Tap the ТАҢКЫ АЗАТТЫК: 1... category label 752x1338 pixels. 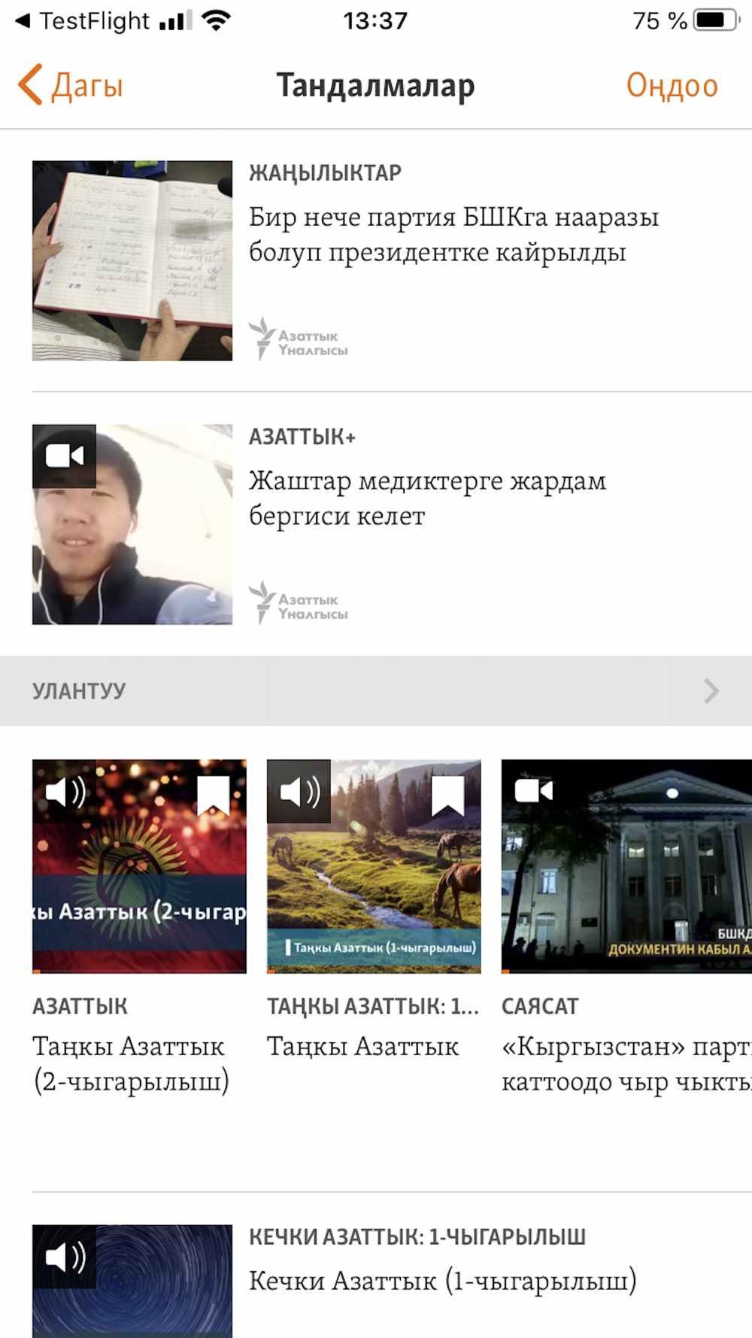tap(373, 1006)
